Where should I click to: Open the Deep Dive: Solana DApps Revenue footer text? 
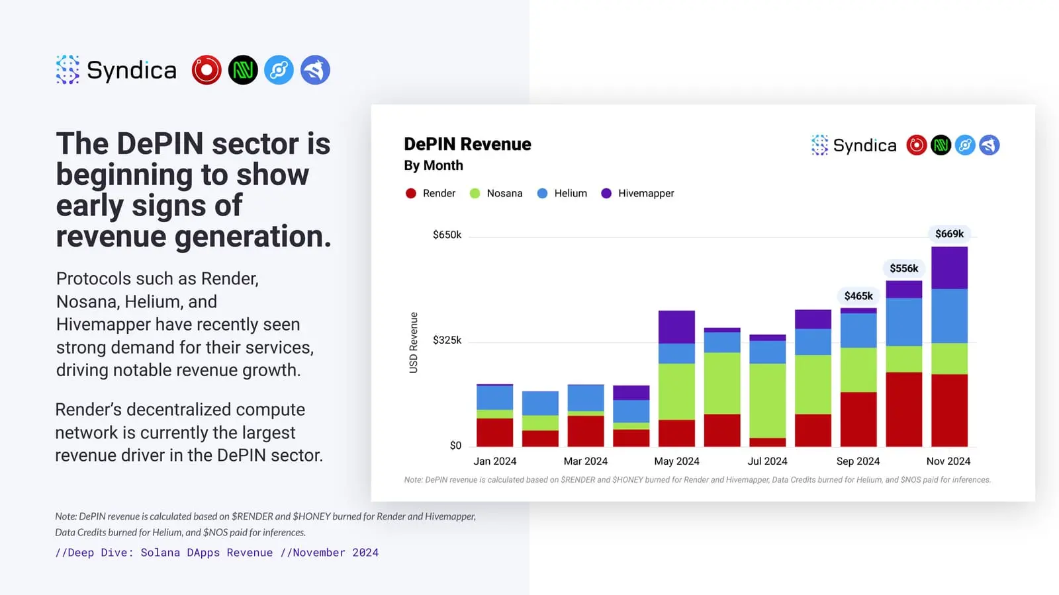(216, 553)
